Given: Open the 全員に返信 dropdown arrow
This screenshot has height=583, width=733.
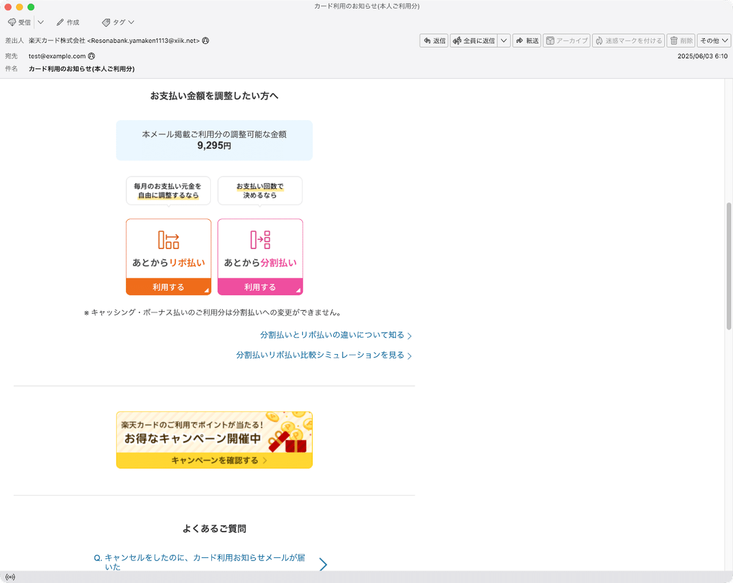Looking at the screenshot, I should [x=503, y=40].
